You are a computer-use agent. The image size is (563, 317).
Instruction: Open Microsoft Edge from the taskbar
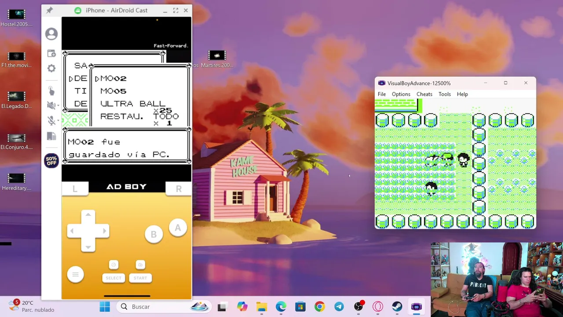[281, 307]
